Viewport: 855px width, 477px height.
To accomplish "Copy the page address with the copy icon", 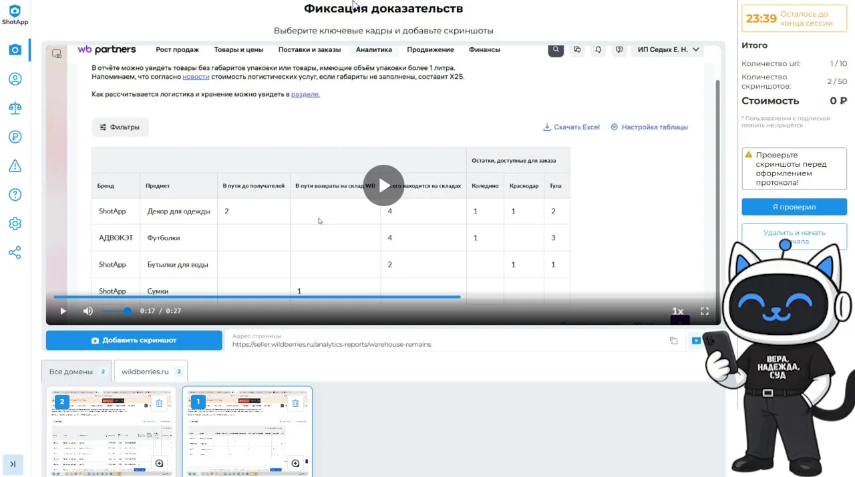I will (x=673, y=341).
